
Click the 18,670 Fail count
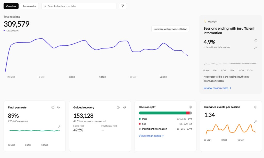(x=183, y=124)
